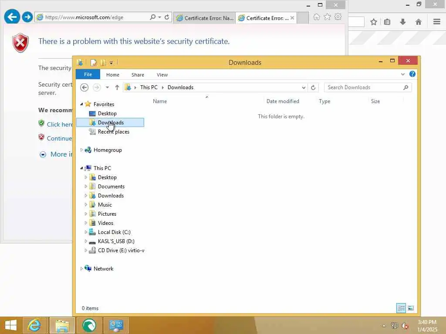Click This PC in breadcrumb path
Screen dimensions: 446x334
pos(149,87)
